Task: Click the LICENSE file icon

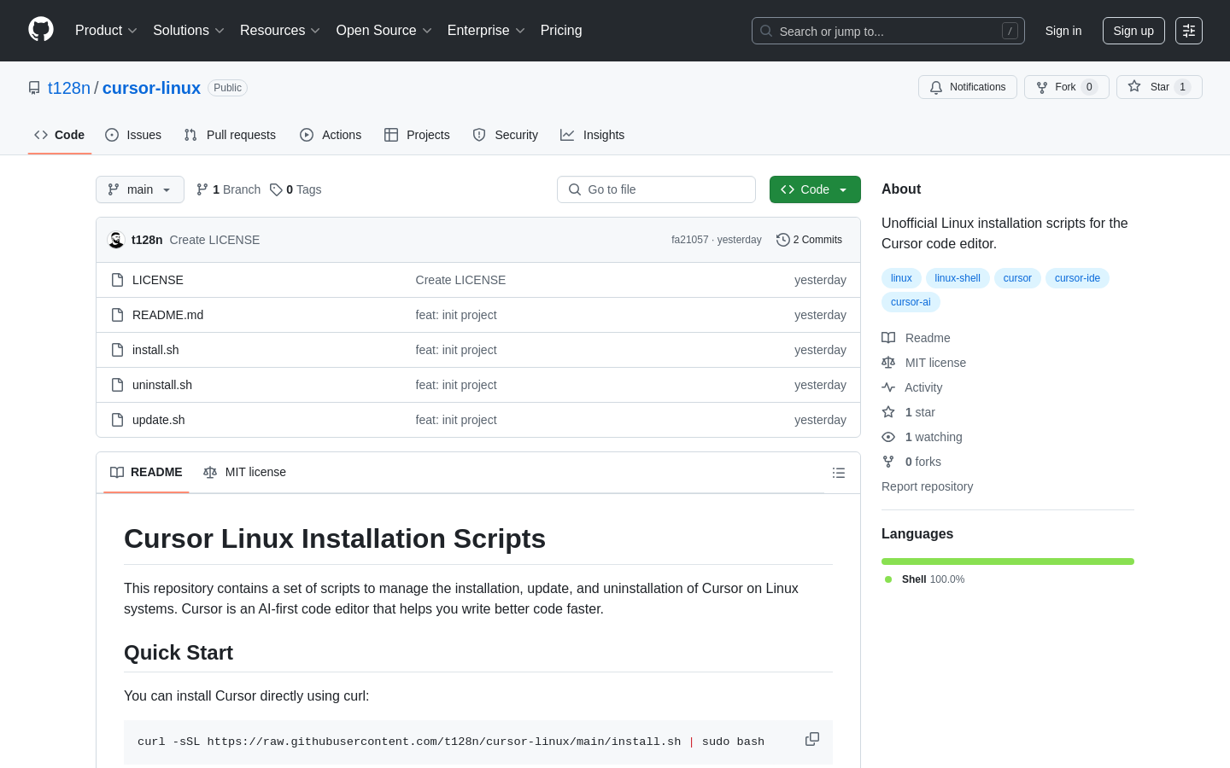Action: (118, 280)
